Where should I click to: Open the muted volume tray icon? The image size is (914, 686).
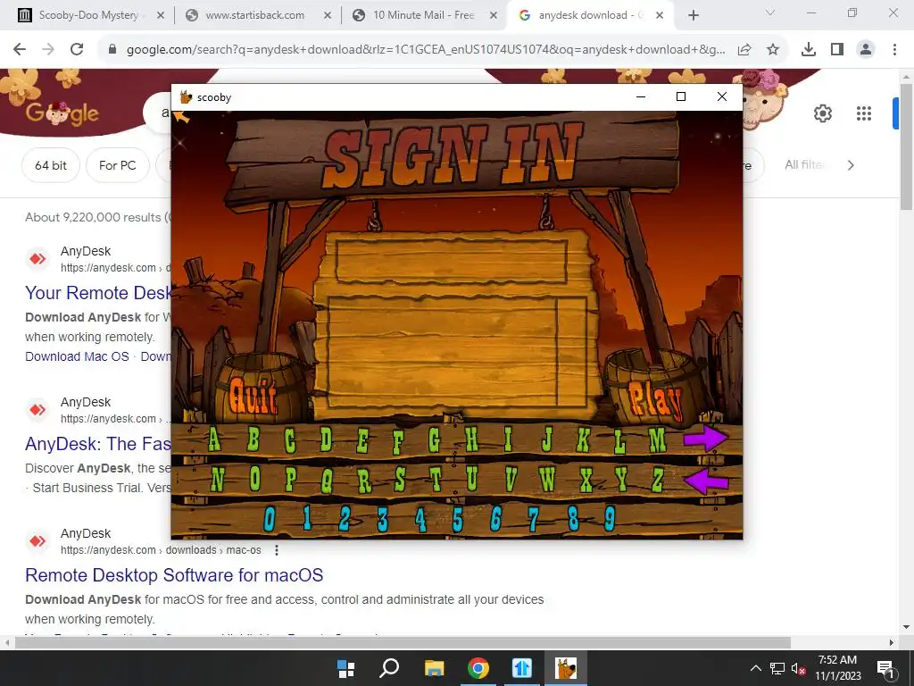tap(798, 668)
